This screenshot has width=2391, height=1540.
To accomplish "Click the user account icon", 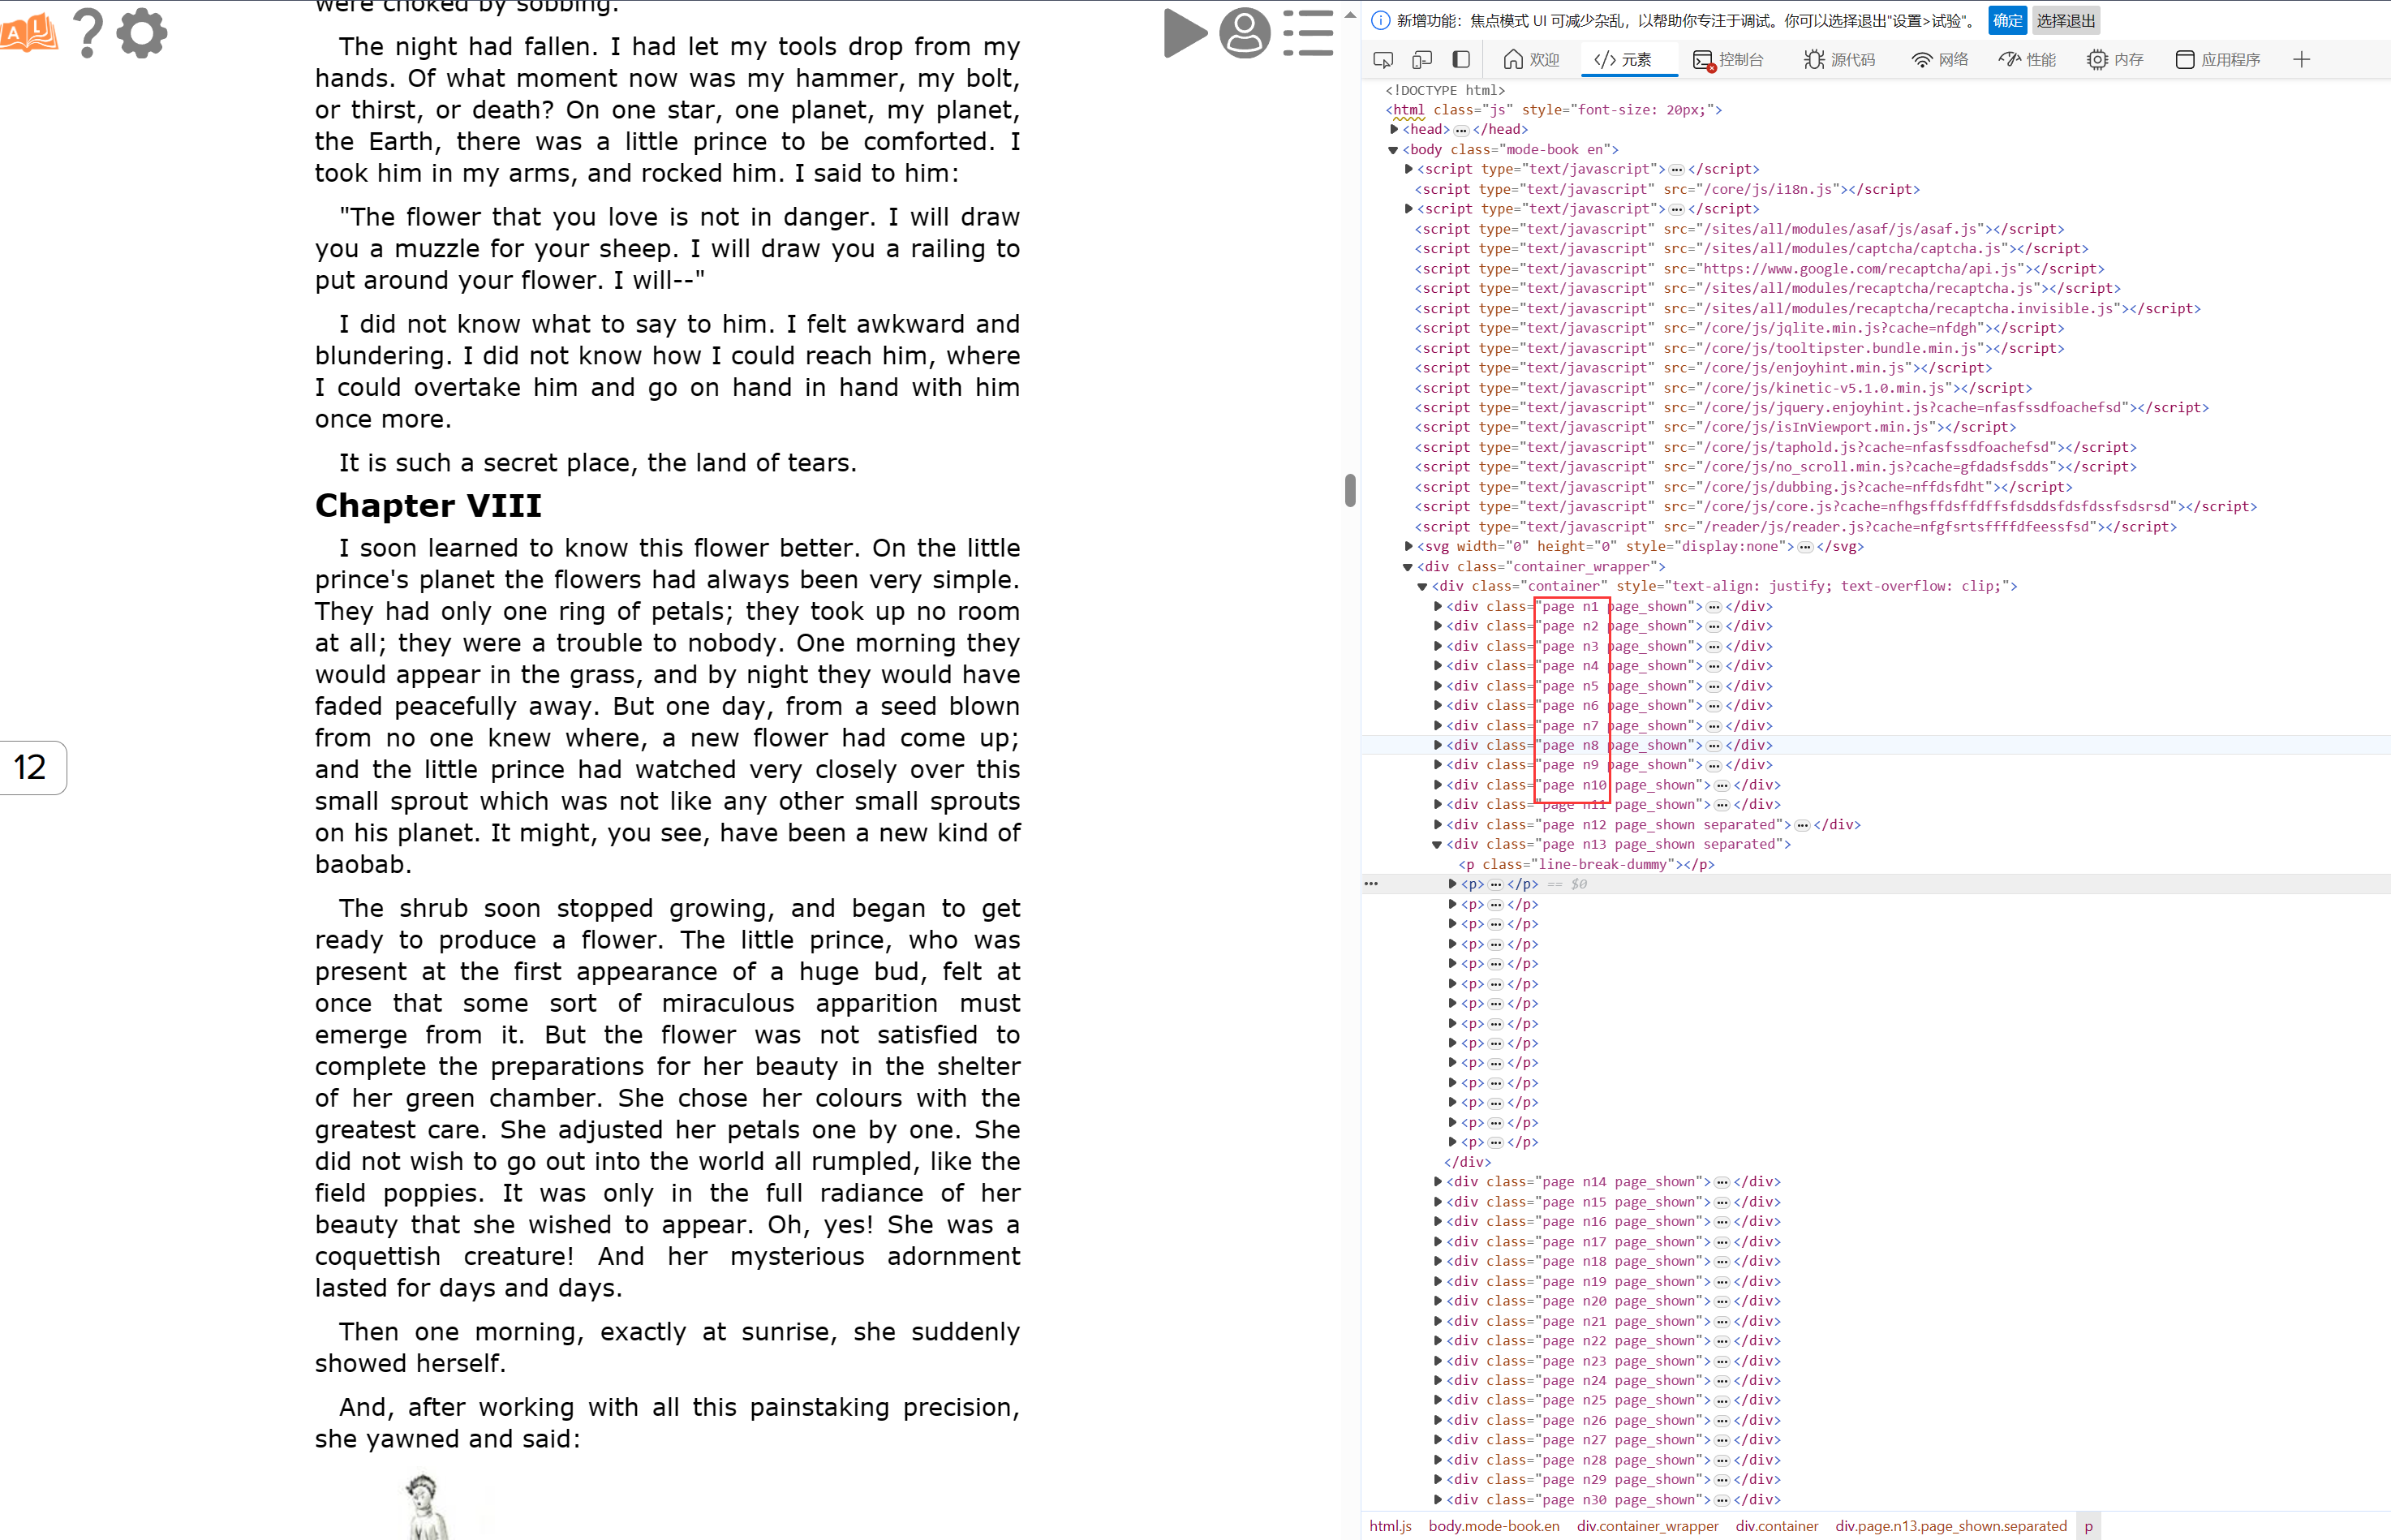I will click(1245, 33).
